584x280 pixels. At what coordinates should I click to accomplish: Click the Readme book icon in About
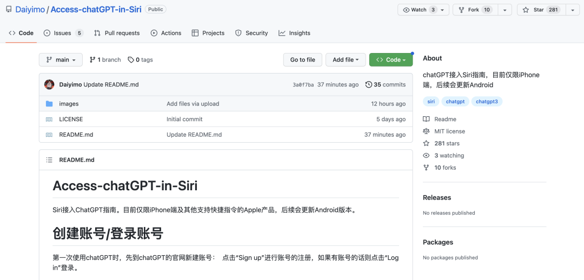pyautogui.click(x=426, y=119)
